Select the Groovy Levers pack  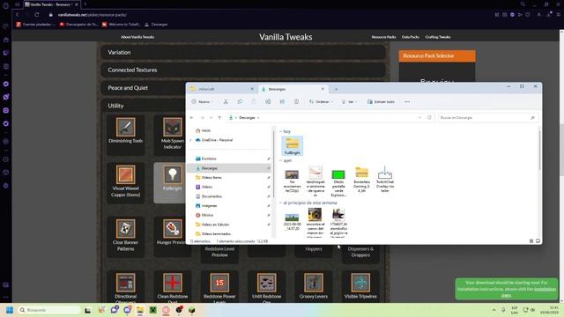click(x=314, y=286)
